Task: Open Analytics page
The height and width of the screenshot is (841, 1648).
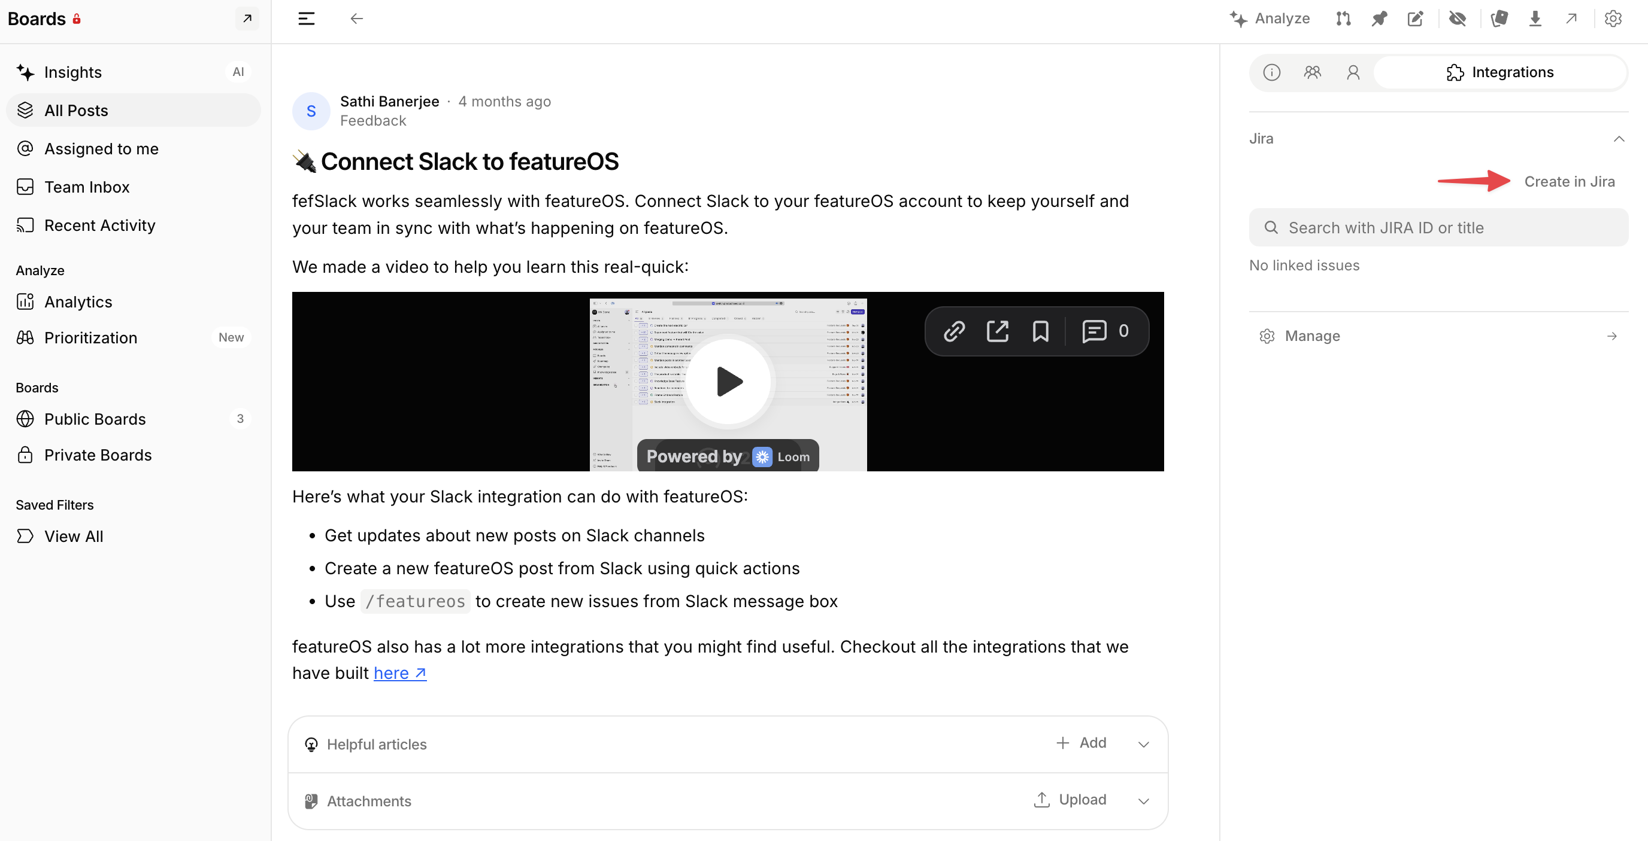Action: pos(133,301)
